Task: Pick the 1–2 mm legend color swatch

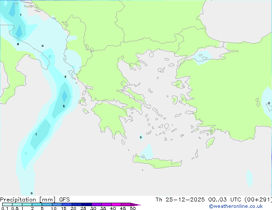Action: click(27, 204)
